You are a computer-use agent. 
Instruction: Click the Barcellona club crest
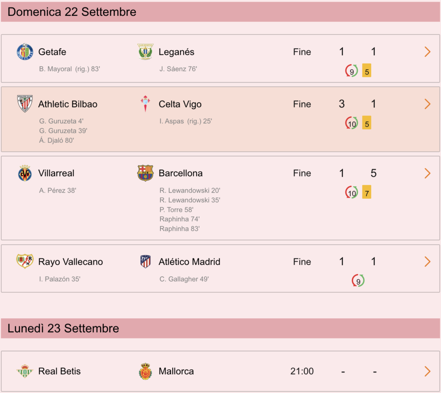[146, 173]
